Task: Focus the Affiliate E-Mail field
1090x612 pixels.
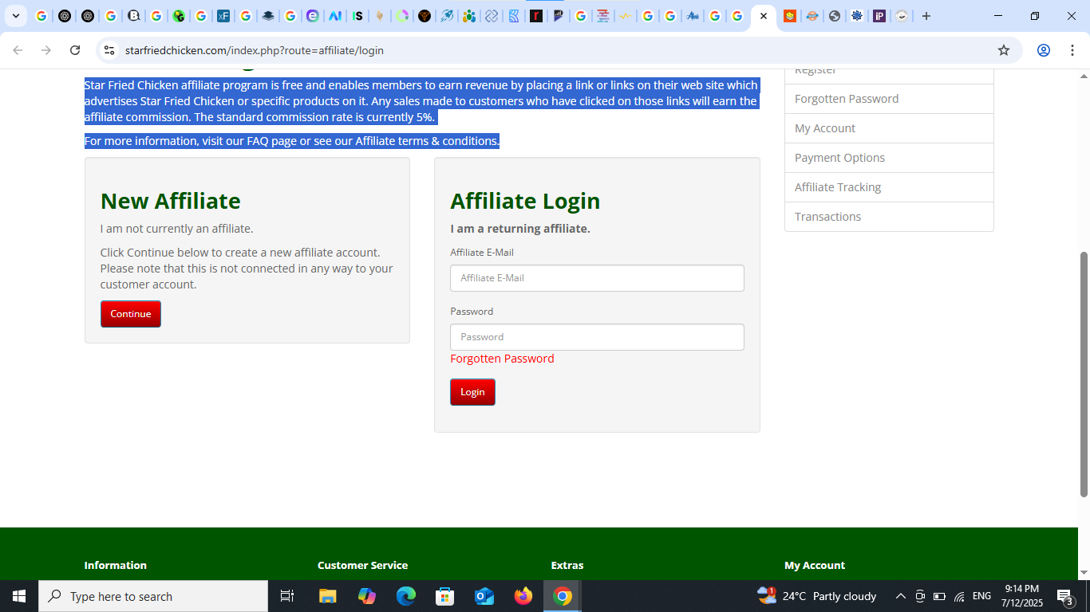Action: click(x=597, y=278)
